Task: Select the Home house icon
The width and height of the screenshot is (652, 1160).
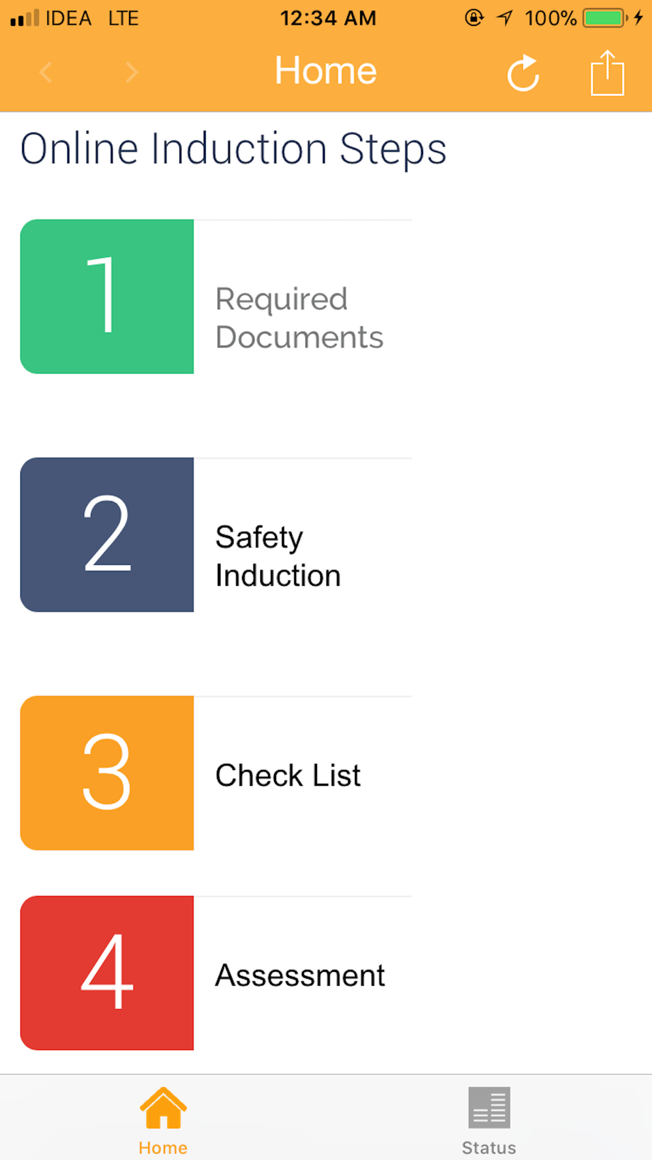Action: 163,1107
